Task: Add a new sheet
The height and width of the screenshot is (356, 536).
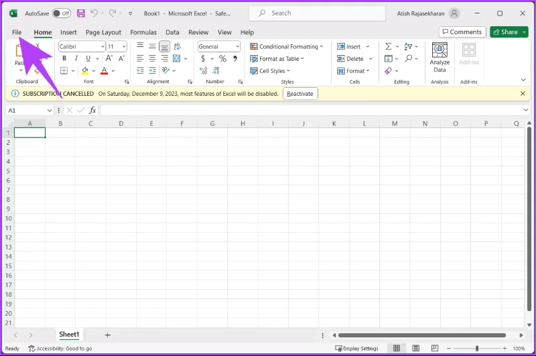Action: coord(107,335)
